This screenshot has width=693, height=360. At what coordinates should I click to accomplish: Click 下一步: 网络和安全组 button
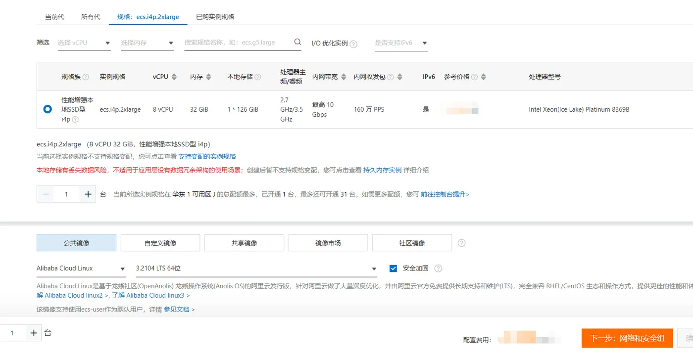pyautogui.click(x=627, y=338)
